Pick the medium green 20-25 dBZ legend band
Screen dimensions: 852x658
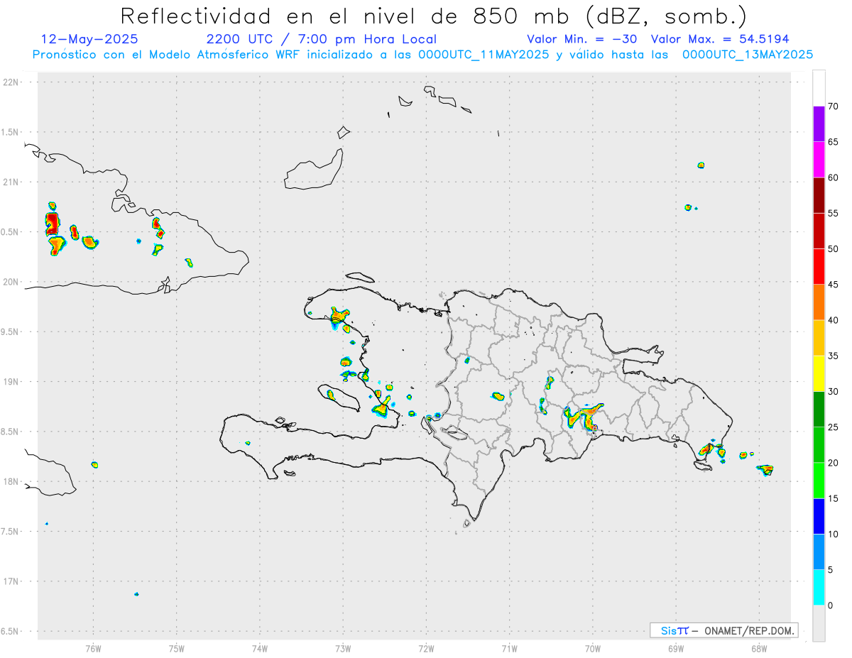click(x=819, y=445)
